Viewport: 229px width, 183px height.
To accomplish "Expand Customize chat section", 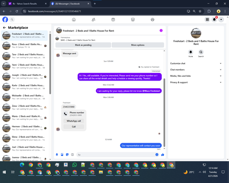I will click(x=196, y=64).
